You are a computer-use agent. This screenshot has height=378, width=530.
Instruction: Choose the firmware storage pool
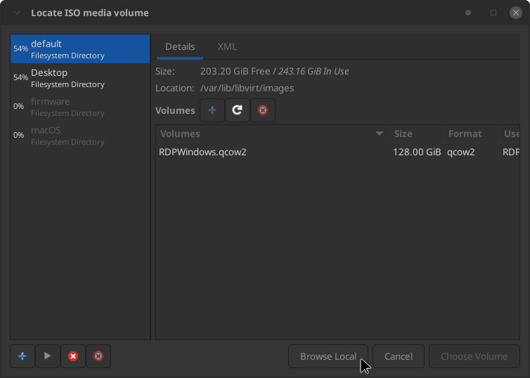[x=80, y=107]
